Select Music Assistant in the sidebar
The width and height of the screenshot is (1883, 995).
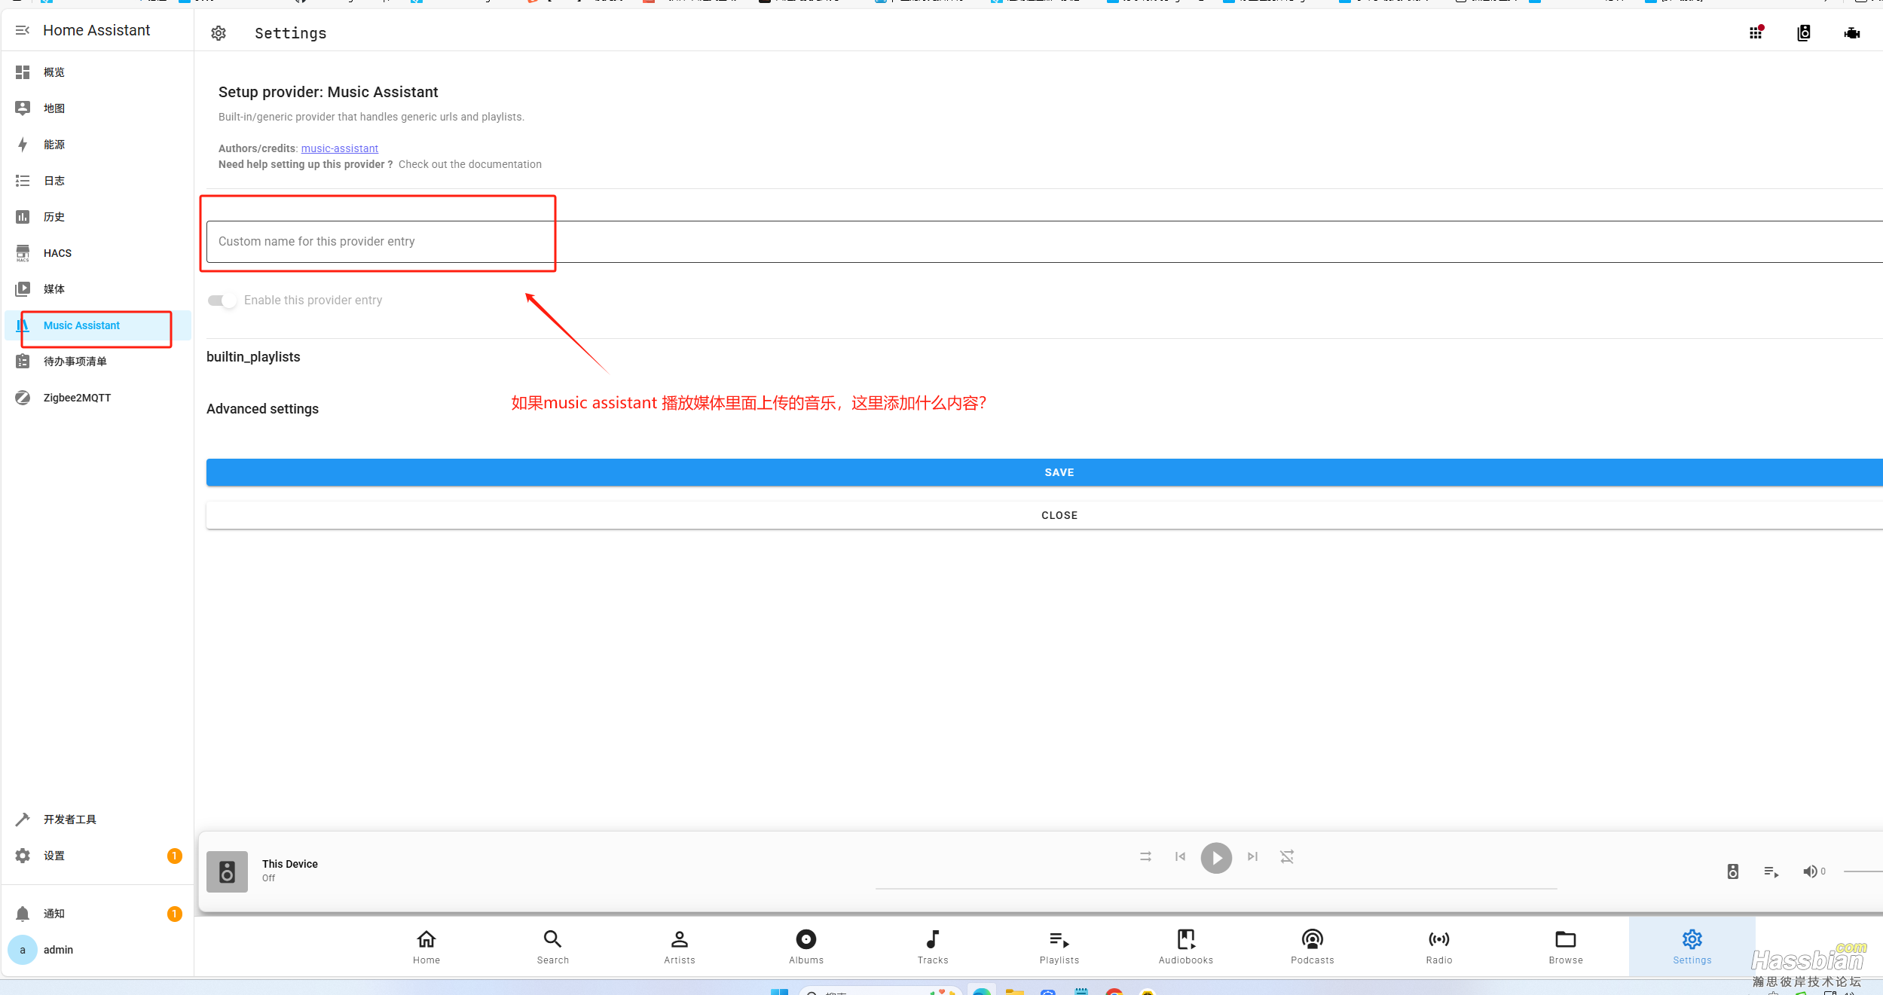[96, 325]
